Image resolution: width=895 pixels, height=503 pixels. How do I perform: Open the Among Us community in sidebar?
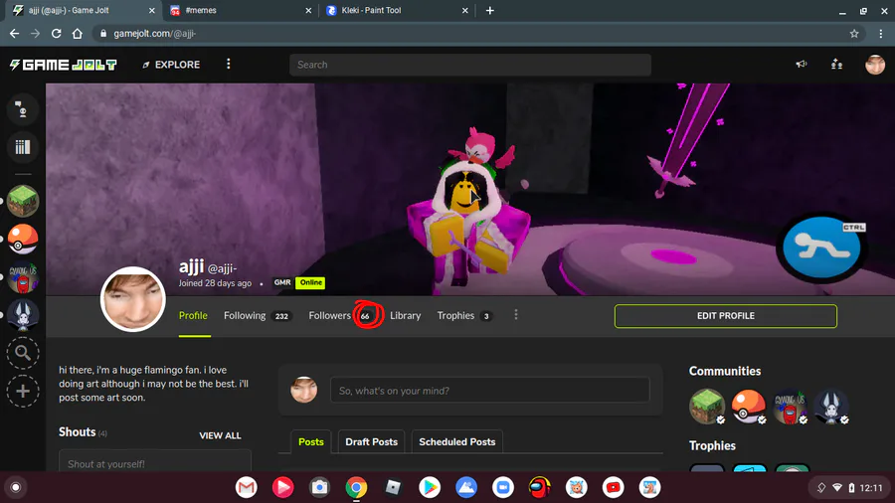[x=23, y=277]
